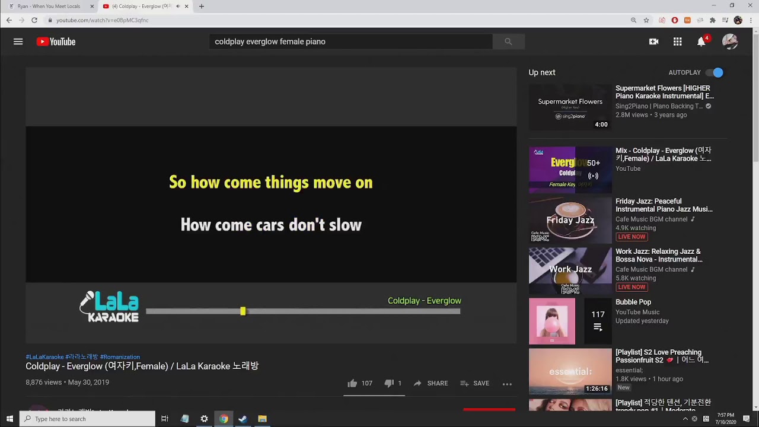Open Supermarket Flowers video thumbnail

tap(570, 107)
